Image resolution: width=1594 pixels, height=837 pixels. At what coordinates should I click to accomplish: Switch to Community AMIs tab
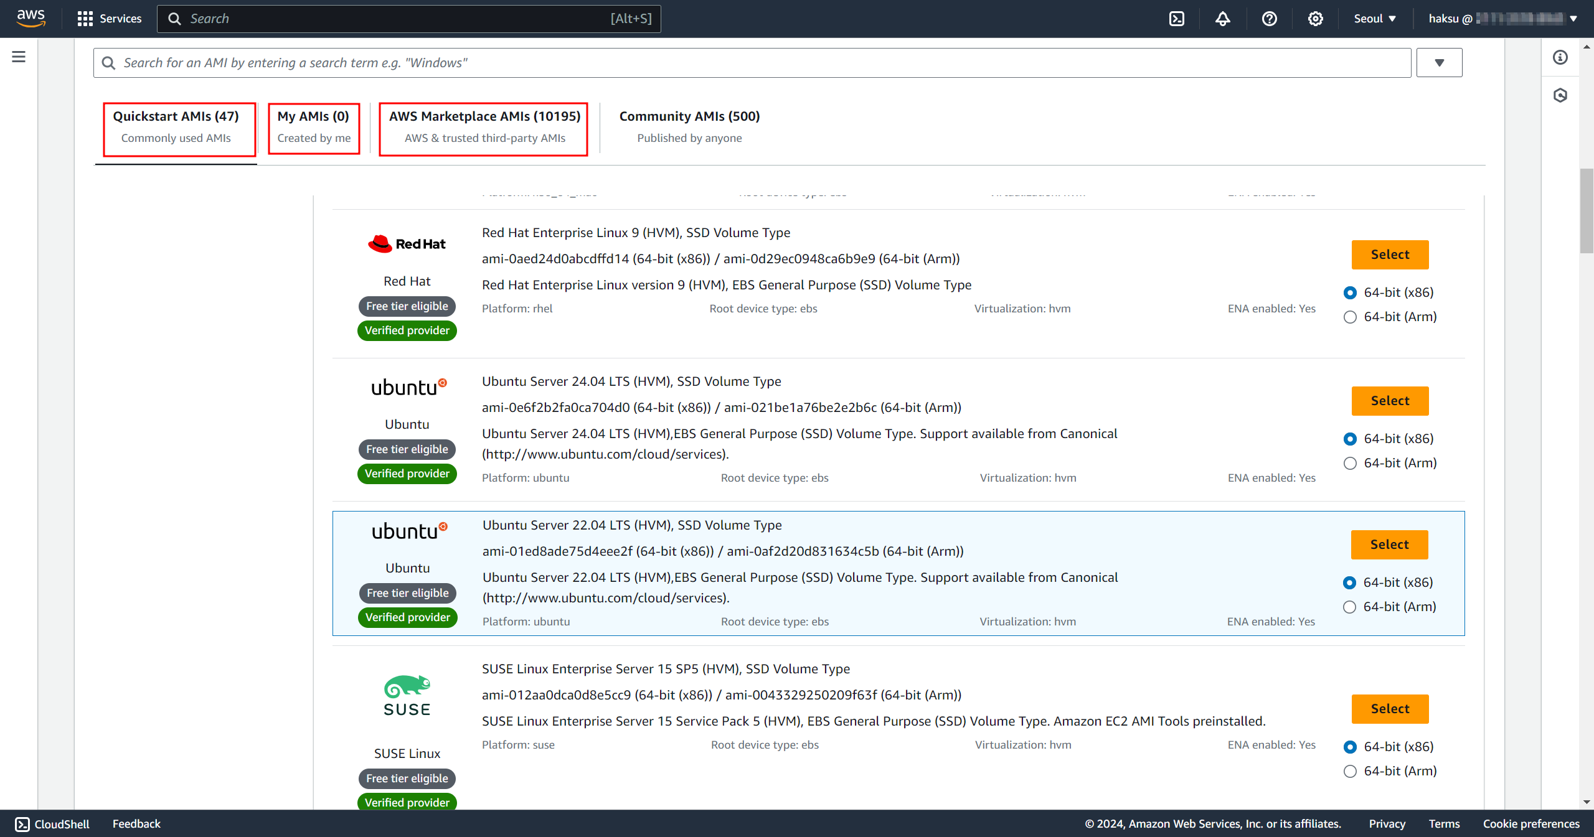point(689,127)
